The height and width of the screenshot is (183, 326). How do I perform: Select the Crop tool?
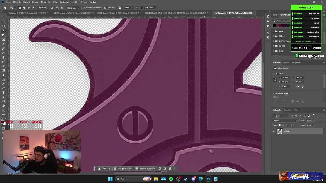tap(3, 35)
